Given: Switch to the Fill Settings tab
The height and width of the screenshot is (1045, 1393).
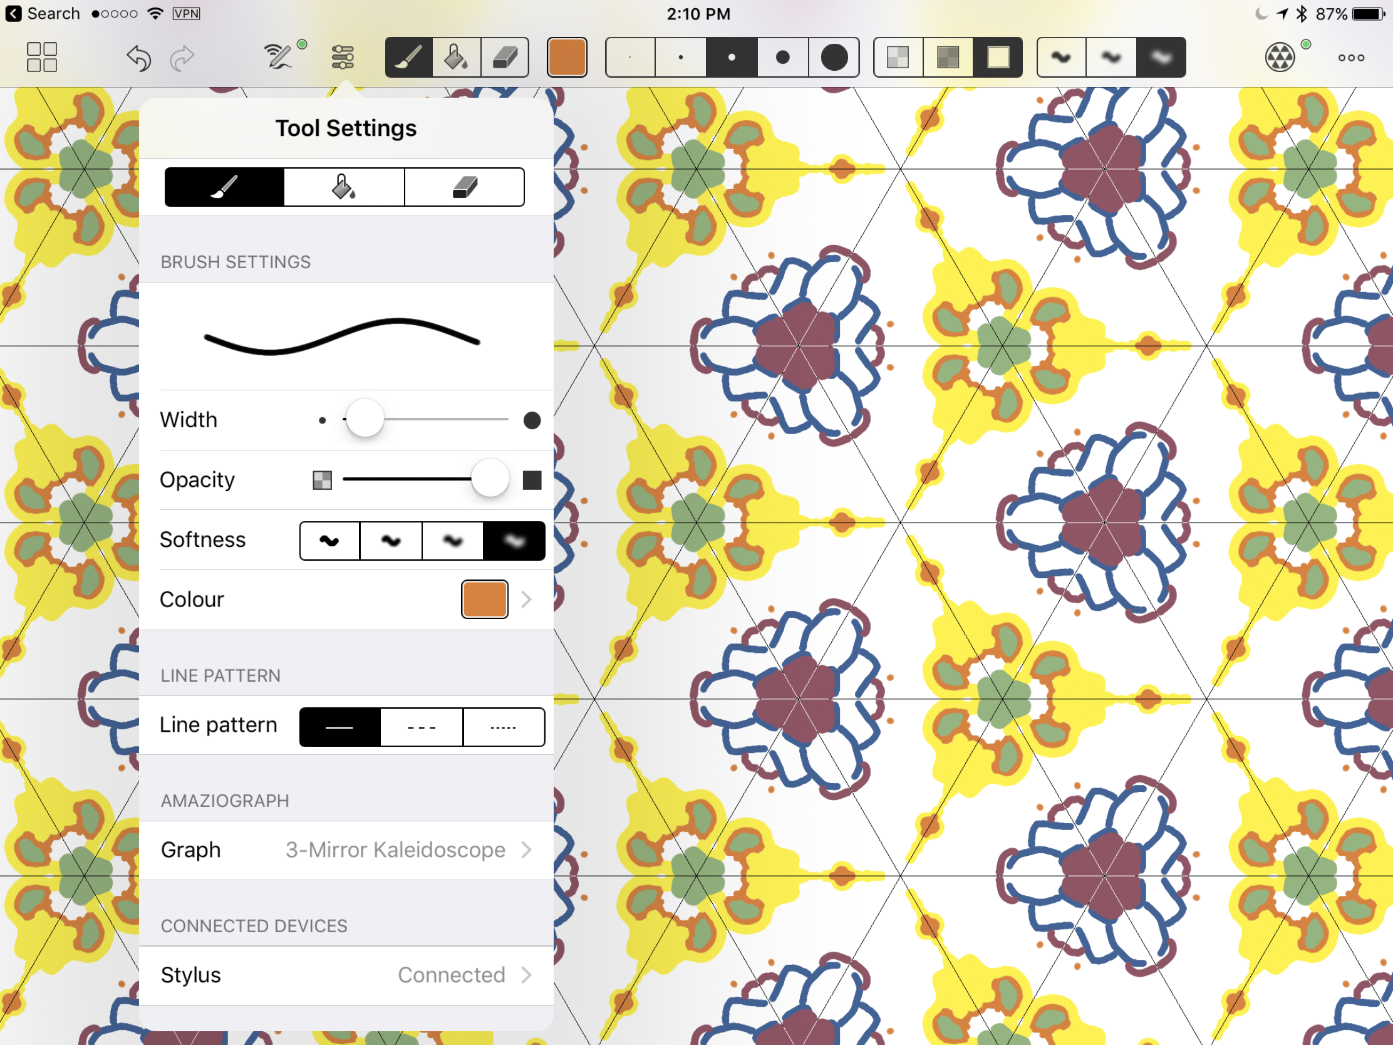Looking at the screenshot, I should (x=344, y=185).
